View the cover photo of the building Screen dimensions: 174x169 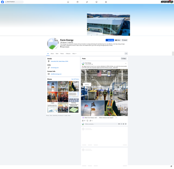109,24
